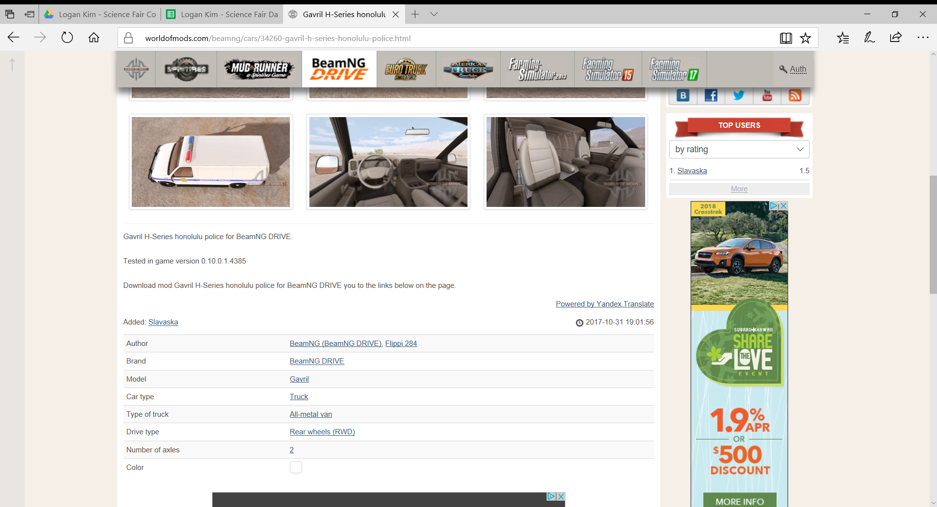
Task: Click the address bar URL
Action: pyautogui.click(x=278, y=38)
